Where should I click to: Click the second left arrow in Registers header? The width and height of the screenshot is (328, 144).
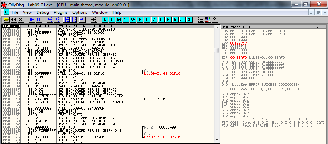coord(317,27)
